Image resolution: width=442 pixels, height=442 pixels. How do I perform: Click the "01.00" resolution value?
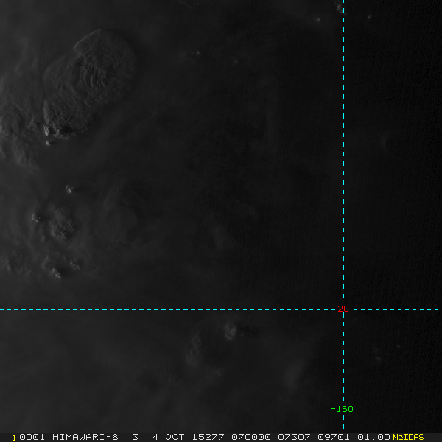point(373,437)
